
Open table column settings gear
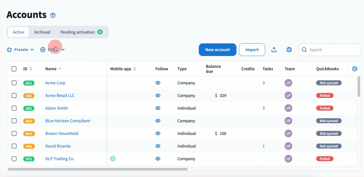pos(355,69)
